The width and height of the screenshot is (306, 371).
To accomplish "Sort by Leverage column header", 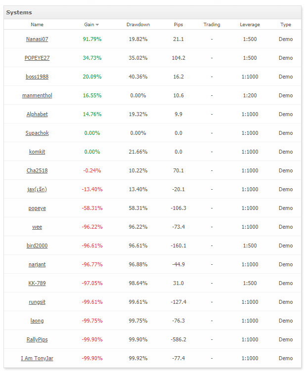I will 250,25.
